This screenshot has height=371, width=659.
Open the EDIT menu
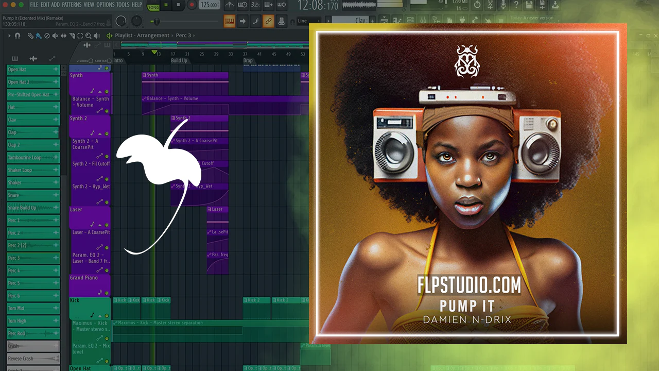45,5
